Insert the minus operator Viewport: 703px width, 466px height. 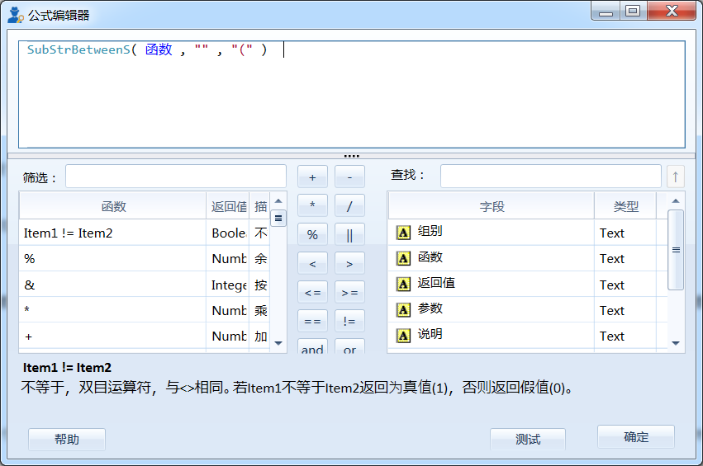[349, 177]
